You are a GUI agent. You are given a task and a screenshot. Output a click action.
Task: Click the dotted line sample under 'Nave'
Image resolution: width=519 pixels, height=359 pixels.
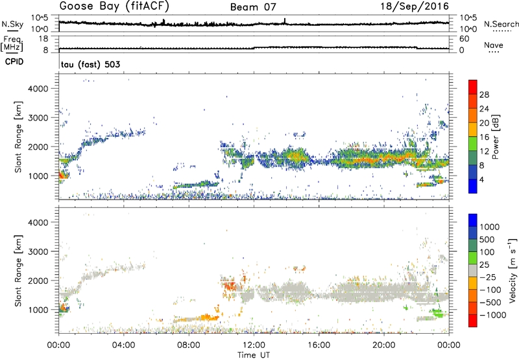(494, 52)
